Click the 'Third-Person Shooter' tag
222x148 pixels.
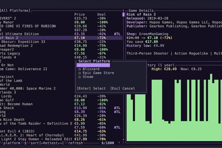tap(147, 53)
